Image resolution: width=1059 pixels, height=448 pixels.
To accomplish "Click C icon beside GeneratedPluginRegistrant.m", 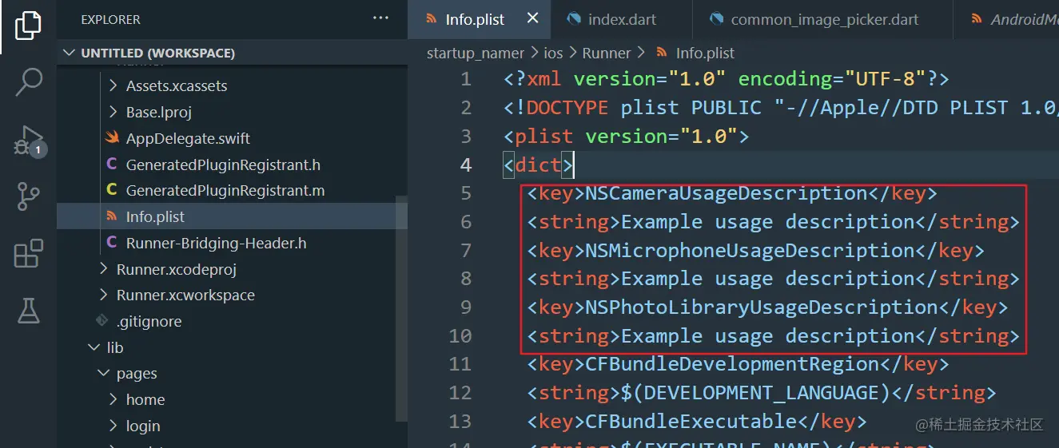I will pos(112,191).
